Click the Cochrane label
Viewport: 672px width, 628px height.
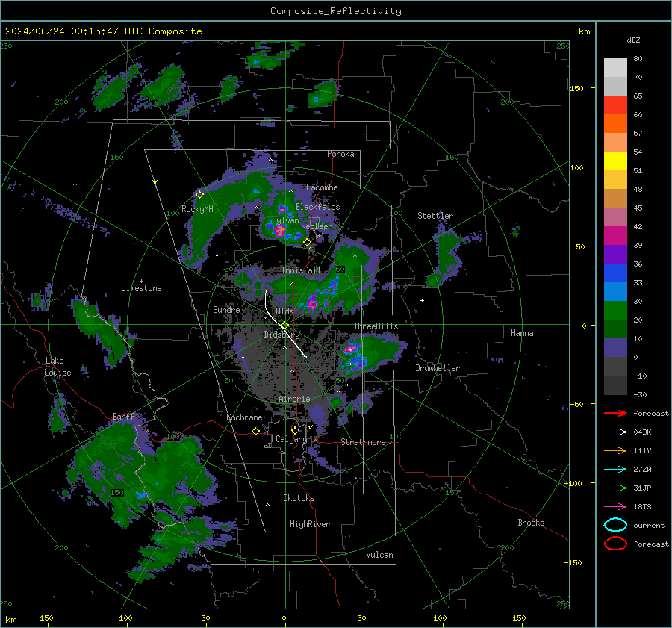point(244,417)
